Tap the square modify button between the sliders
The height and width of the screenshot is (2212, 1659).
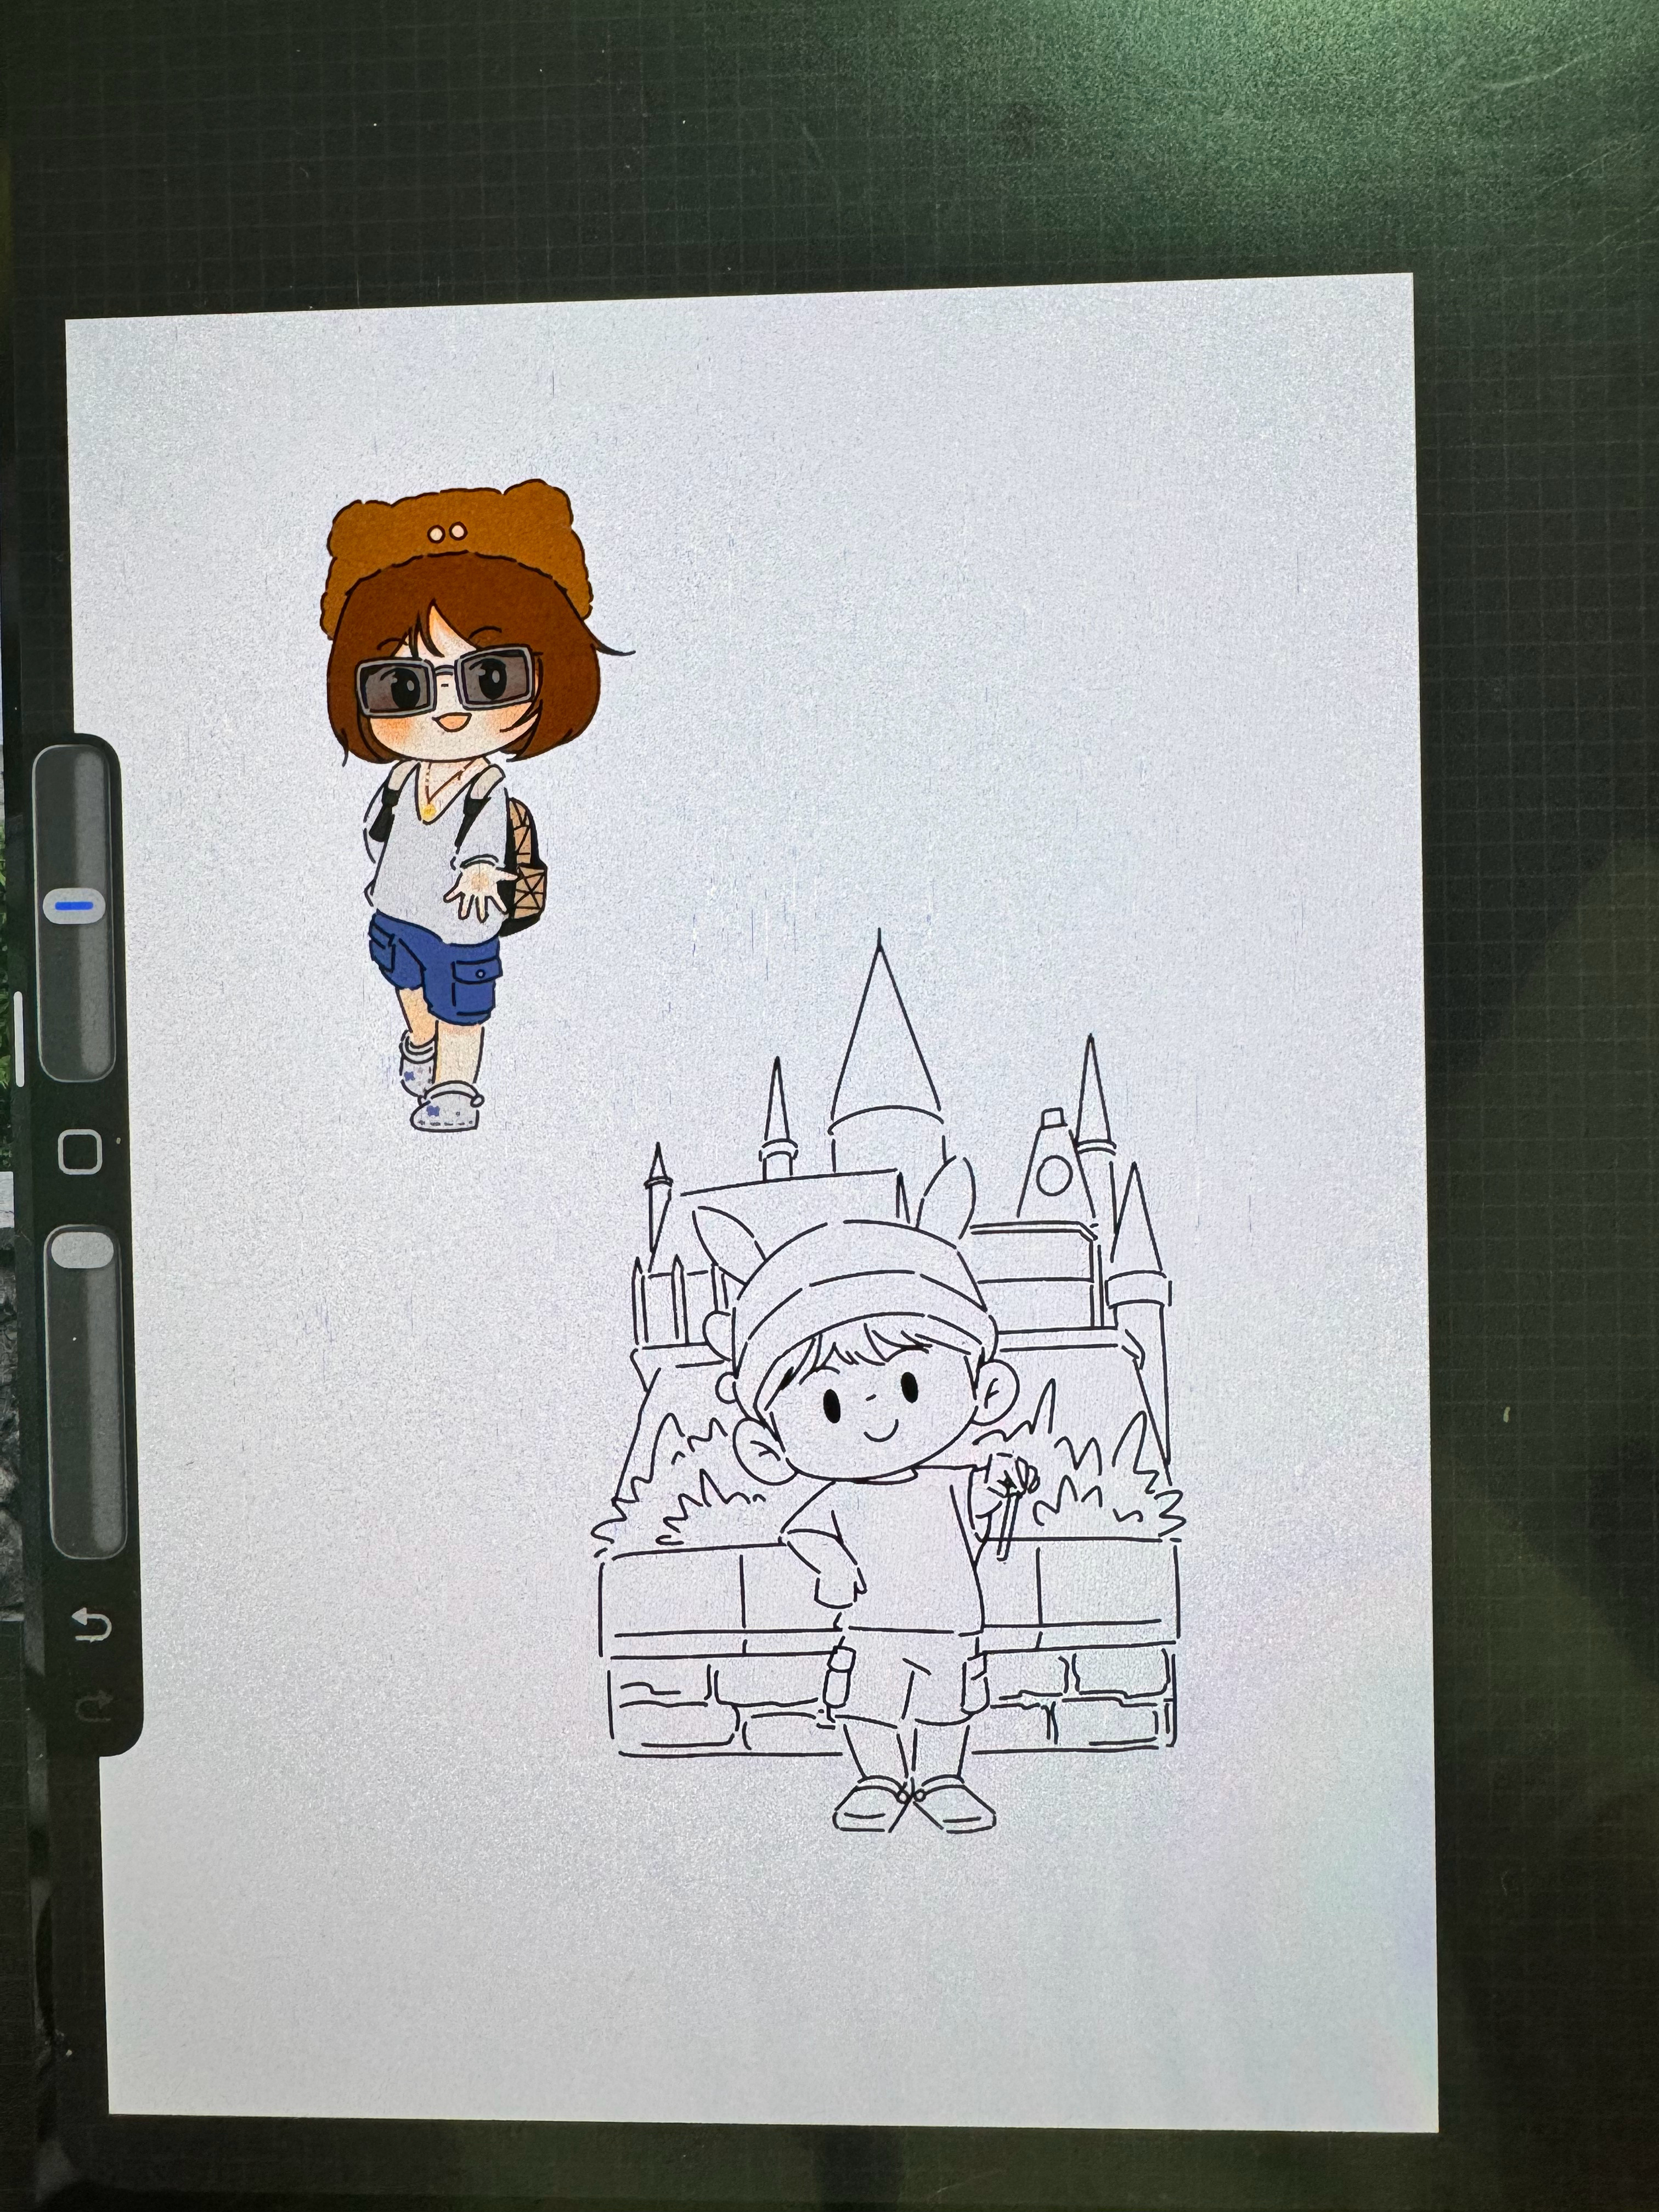(81, 1152)
